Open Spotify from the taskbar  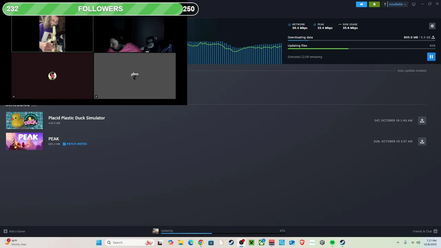[332, 242]
